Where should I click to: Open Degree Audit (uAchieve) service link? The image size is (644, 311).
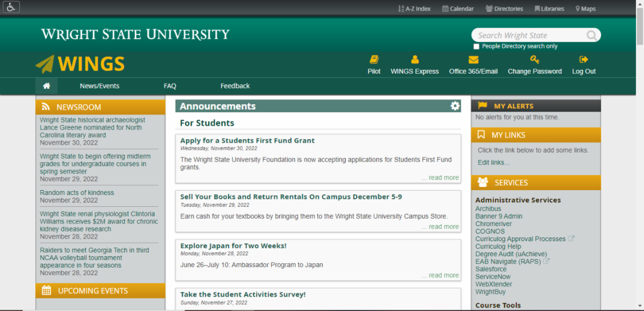(x=511, y=254)
